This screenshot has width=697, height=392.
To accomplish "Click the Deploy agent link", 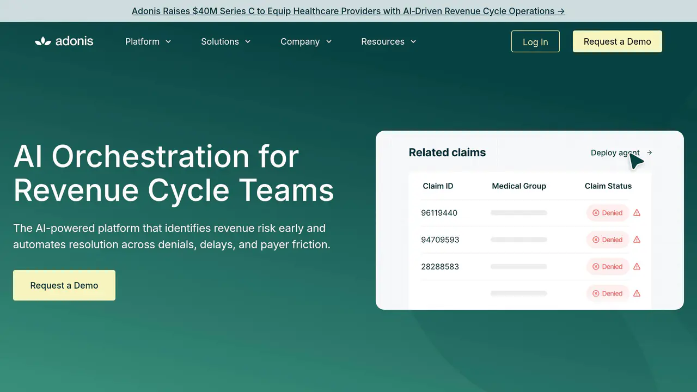I will pos(621,153).
